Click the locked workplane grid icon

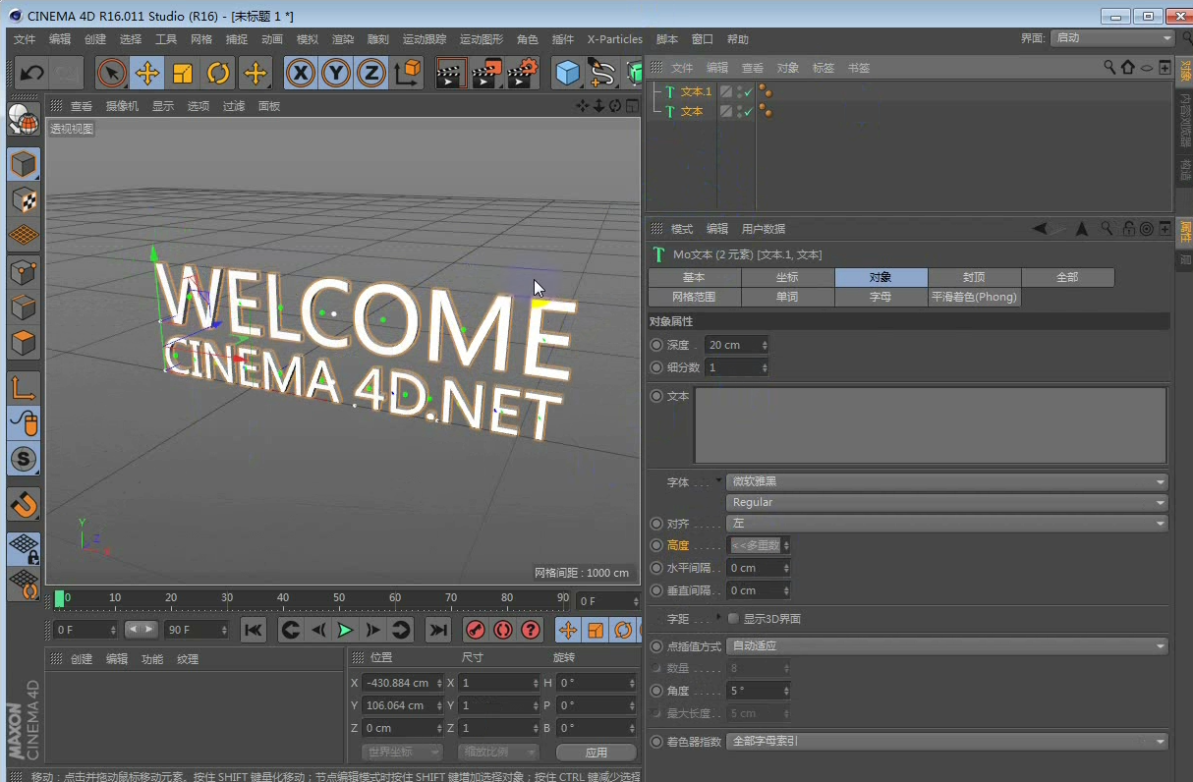pyautogui.click(x=25, y=549)
